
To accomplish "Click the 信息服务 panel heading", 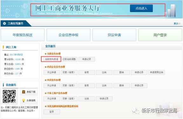I will (11, 85).
